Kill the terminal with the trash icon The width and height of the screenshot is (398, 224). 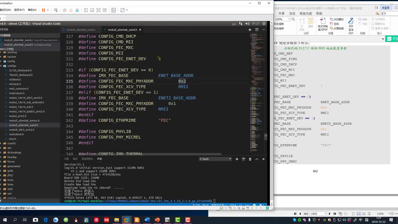click(250, 159)
